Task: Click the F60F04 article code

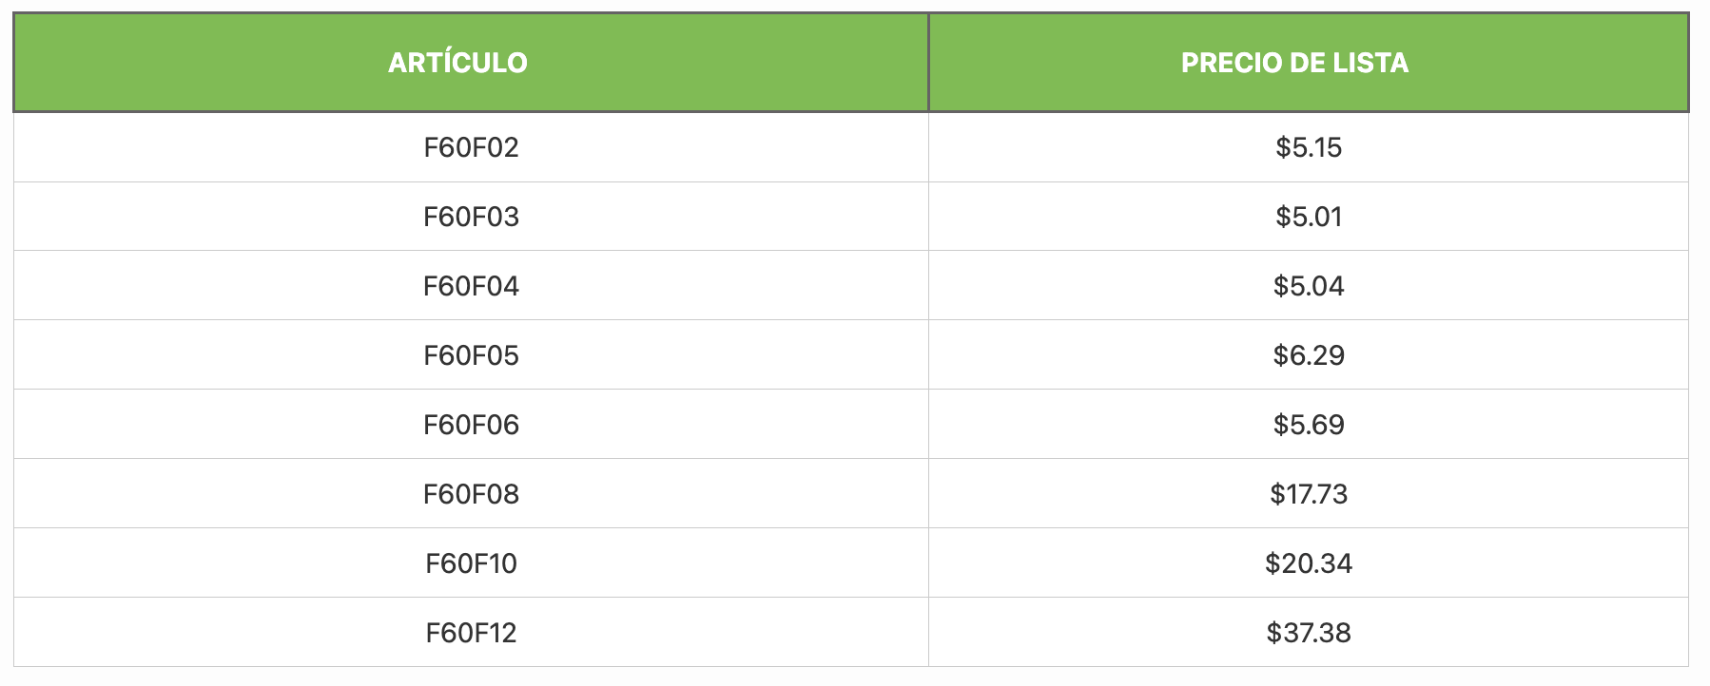Action: click(x=471, y=286)
